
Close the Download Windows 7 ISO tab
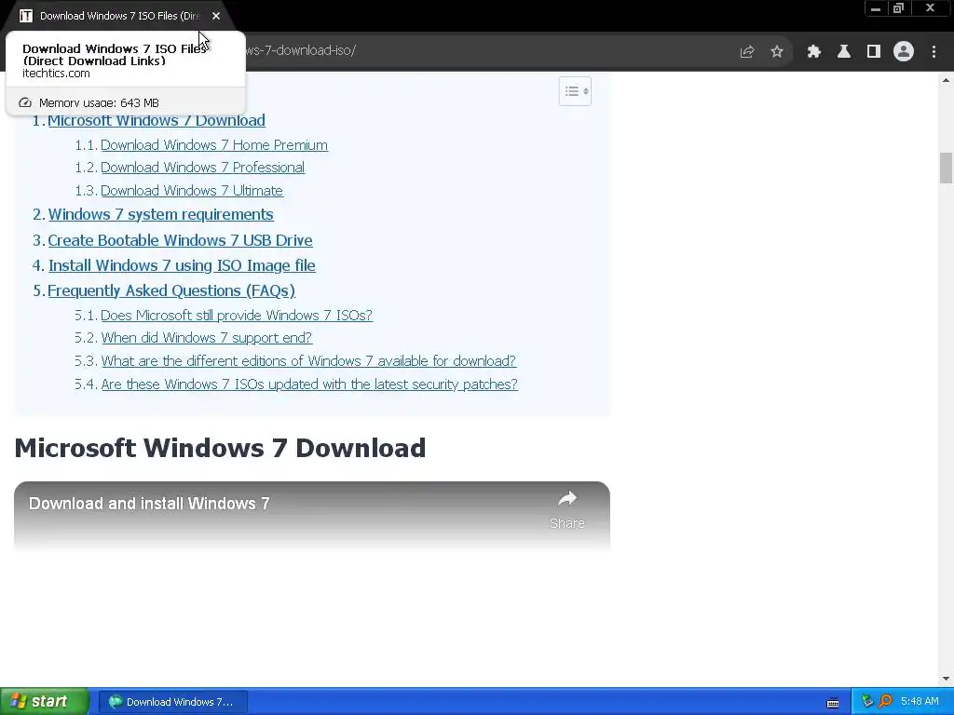click(x=216, y=16)
